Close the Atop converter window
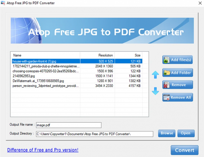 200,3
